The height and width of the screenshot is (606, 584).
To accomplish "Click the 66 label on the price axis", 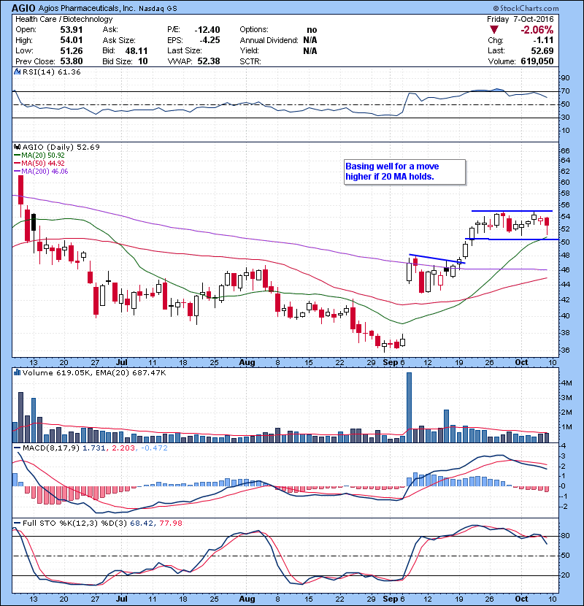I will [565, 150].
